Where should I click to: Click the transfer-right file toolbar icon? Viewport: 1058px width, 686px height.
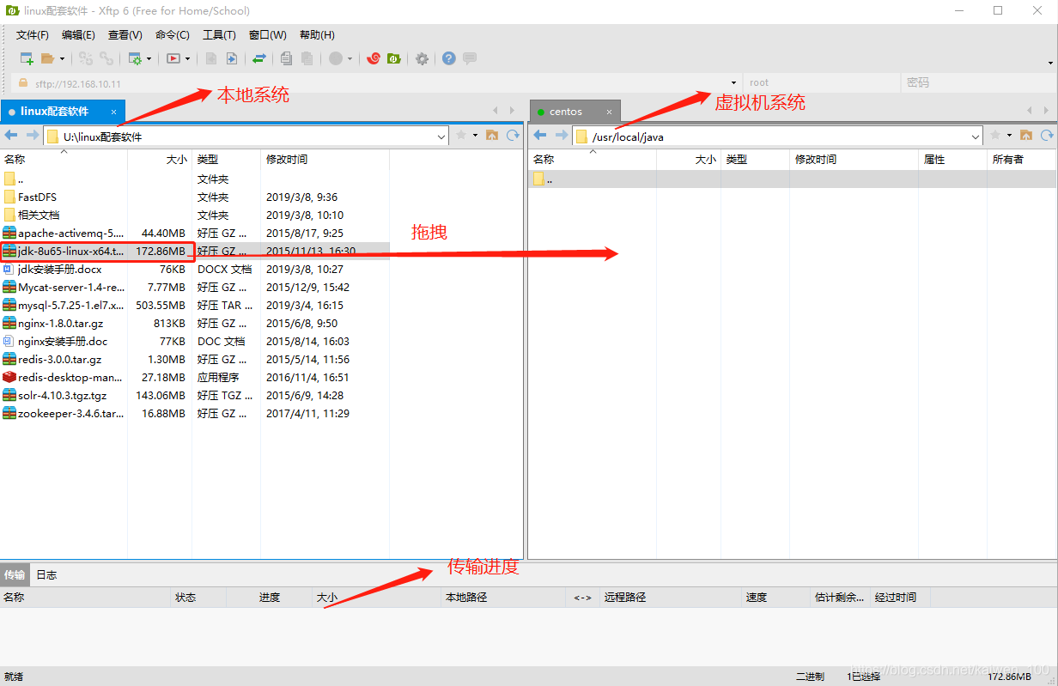pos(232,58)
